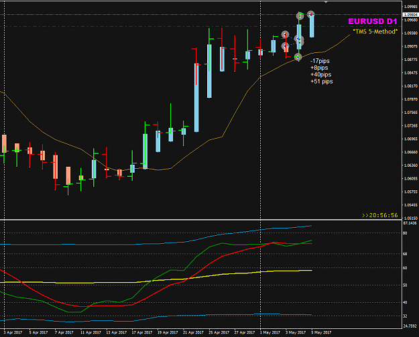
Task: Click the 7 Apr 2017 date label
Action: pyautogui.click(x=64, y=332)
